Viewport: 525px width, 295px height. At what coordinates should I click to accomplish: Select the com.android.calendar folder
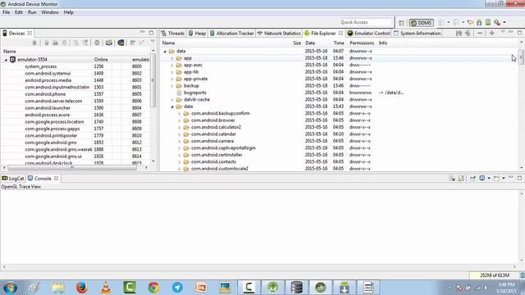click(x=213, y=134)
